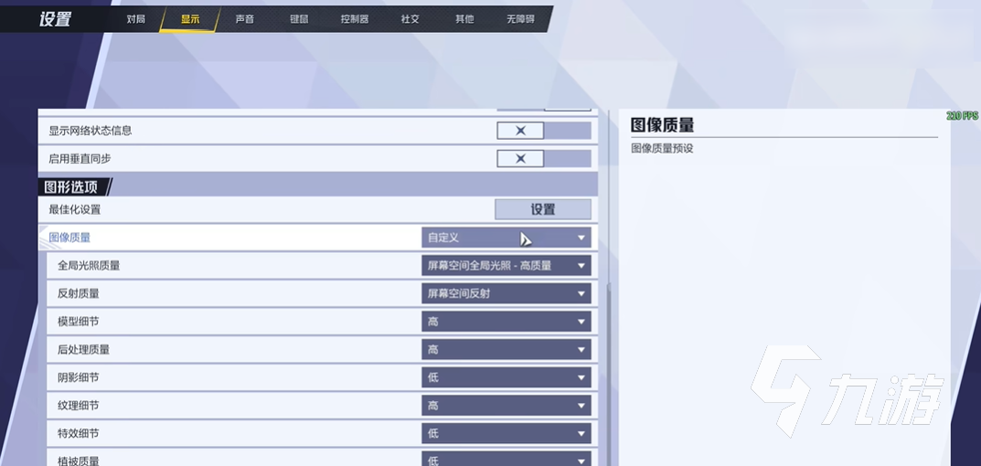
Task: Open the 阴影细节 dropdown
Action: pos(506,377)
